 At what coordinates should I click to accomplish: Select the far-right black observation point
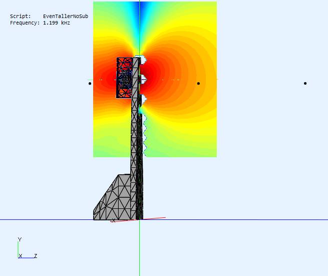pos(305,83)
